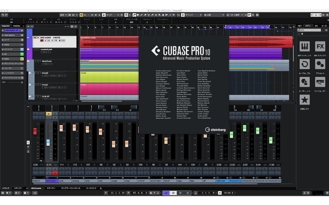Toggle Solo on OKE AUDIO track
The width and height of the screenshot is (329, 205).
[x=38, y=37]
